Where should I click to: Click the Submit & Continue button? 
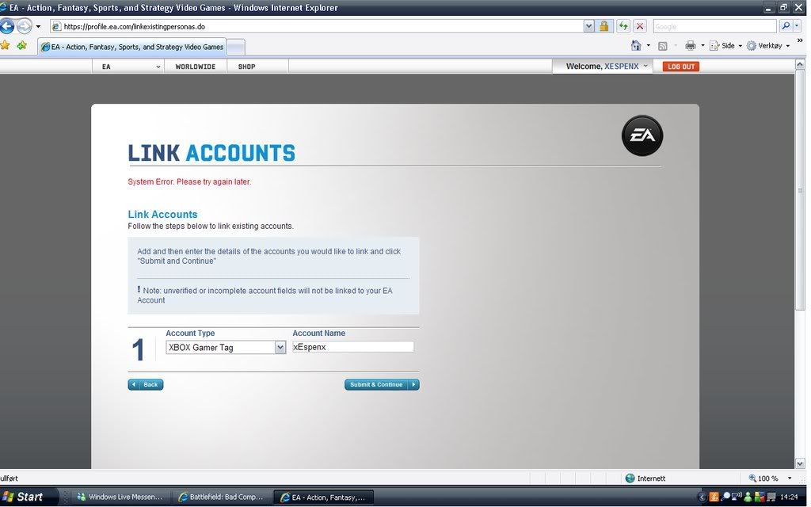(382, 384)
